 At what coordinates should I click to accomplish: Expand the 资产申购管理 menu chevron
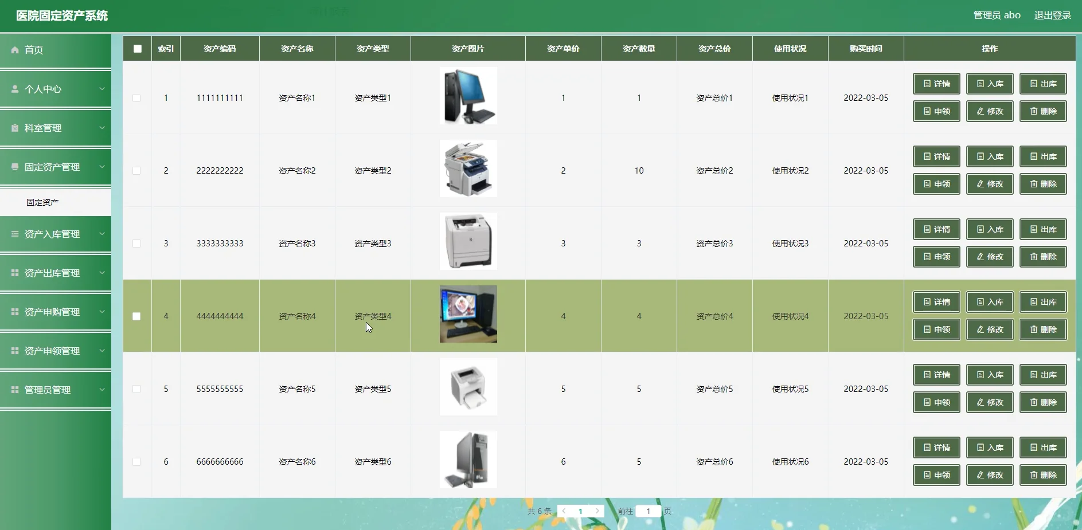(102, 312)
